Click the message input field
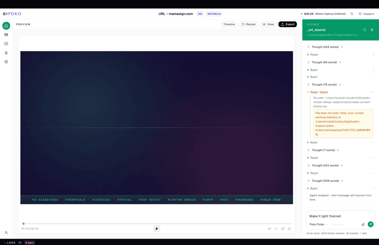The height and width of the screenshot is (245, 379). [x=341, y=216]
